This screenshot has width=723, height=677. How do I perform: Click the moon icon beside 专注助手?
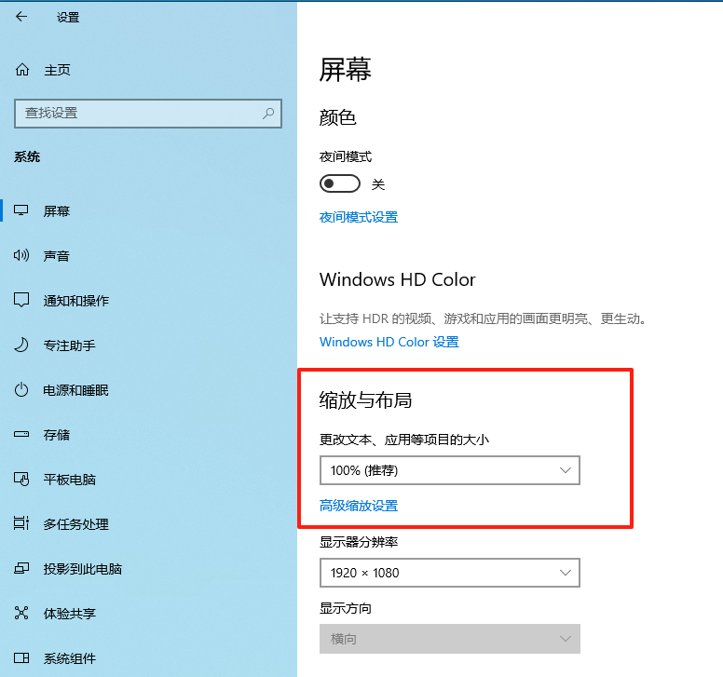[21, 345]
